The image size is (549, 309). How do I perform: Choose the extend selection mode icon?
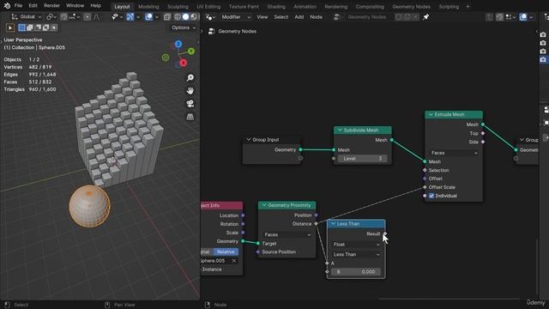(x=30, y=27)
